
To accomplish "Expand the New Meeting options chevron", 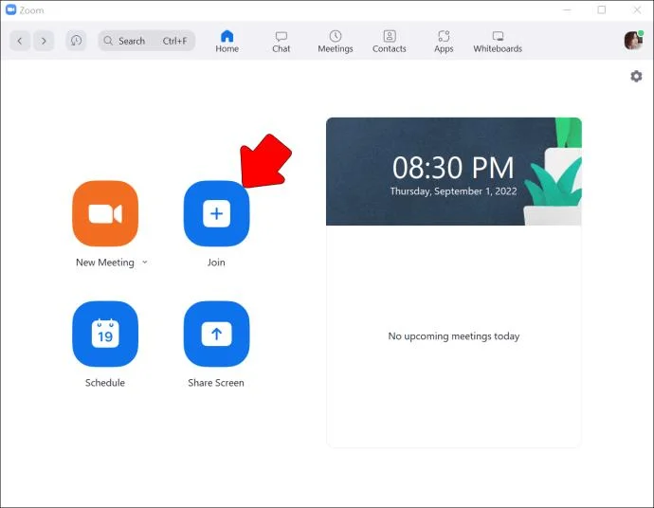I will tap(145, 263).
